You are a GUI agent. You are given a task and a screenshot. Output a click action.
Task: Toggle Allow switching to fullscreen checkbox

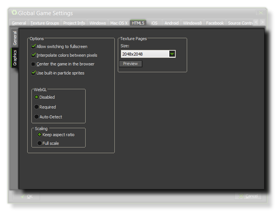tap(33, 47)
